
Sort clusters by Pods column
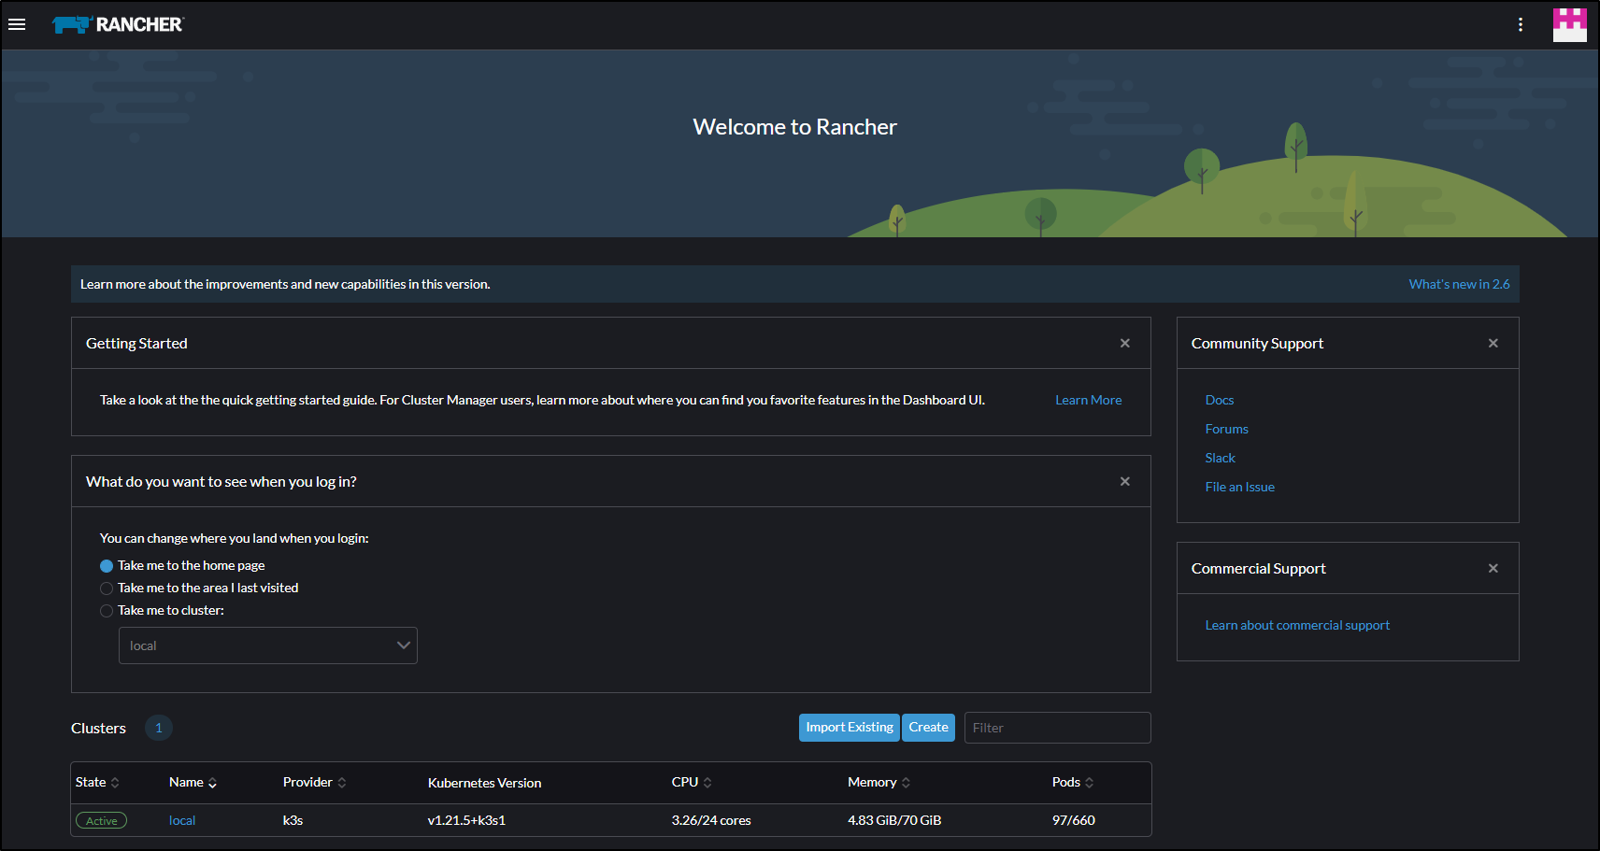pyautogui.click(x=1072, y=783)
